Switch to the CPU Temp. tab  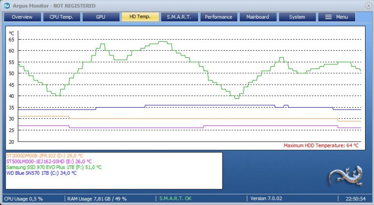62,17
